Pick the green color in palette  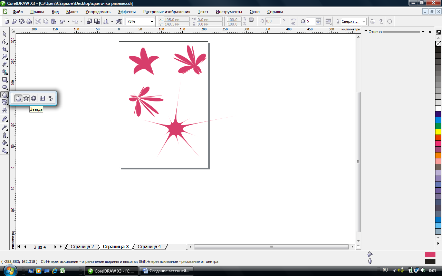pos(438,126)
